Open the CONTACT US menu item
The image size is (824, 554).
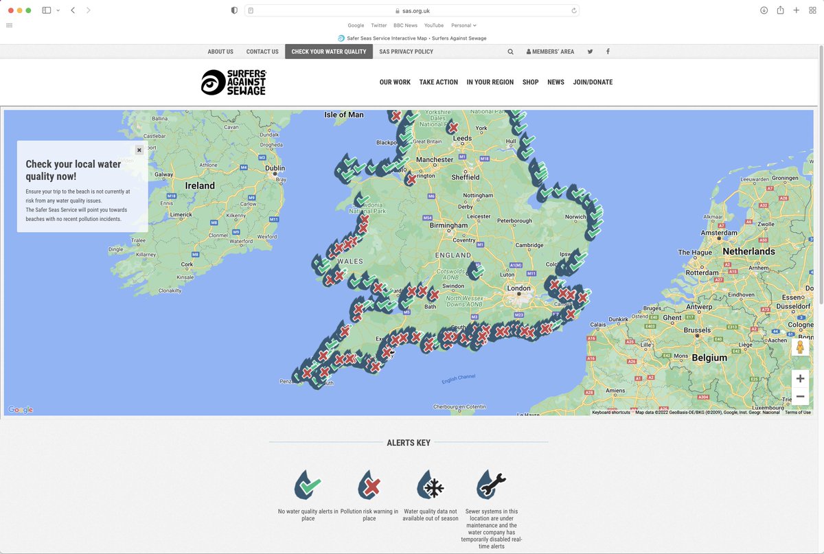[262, 51]
